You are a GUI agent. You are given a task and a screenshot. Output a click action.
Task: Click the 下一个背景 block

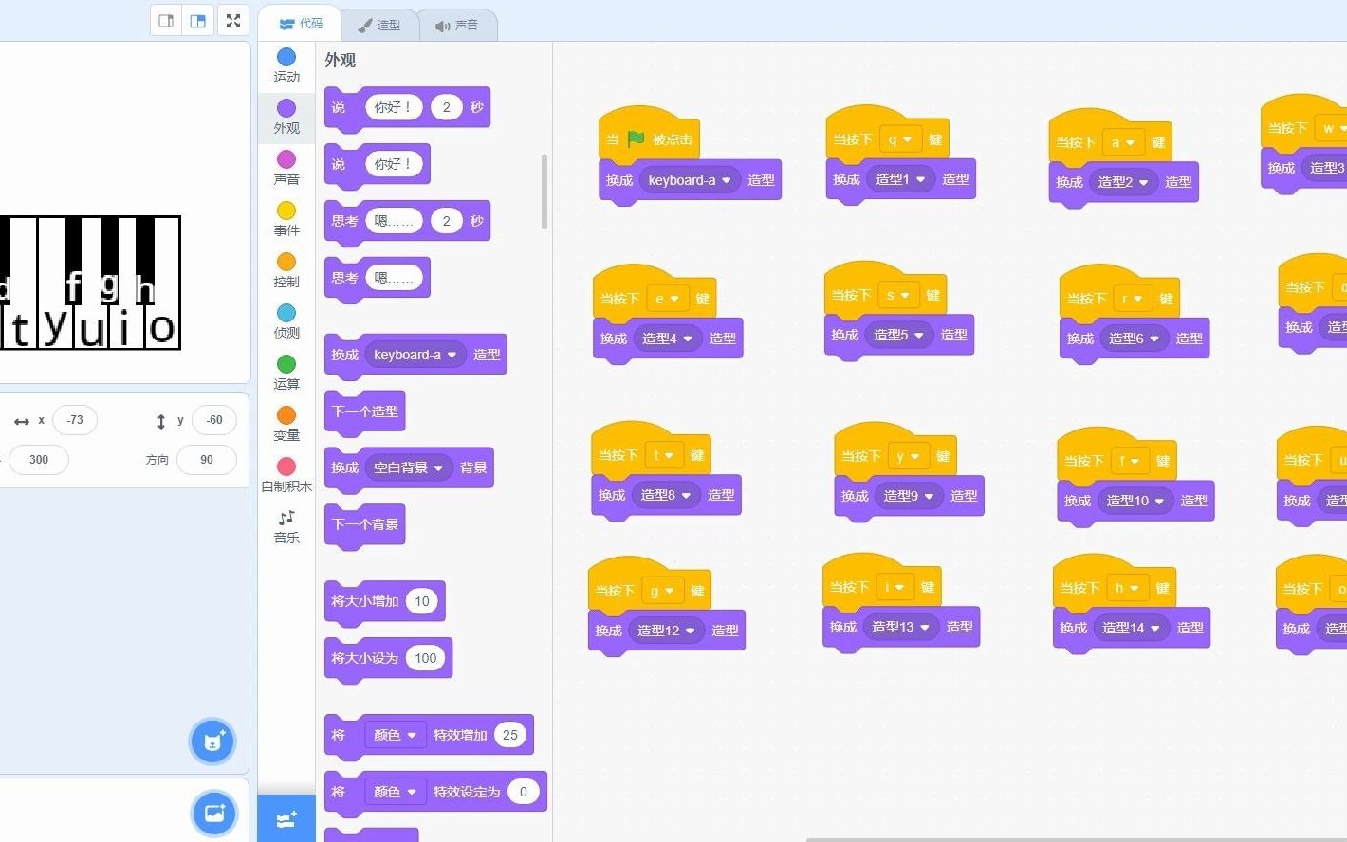tap(365, 525)
